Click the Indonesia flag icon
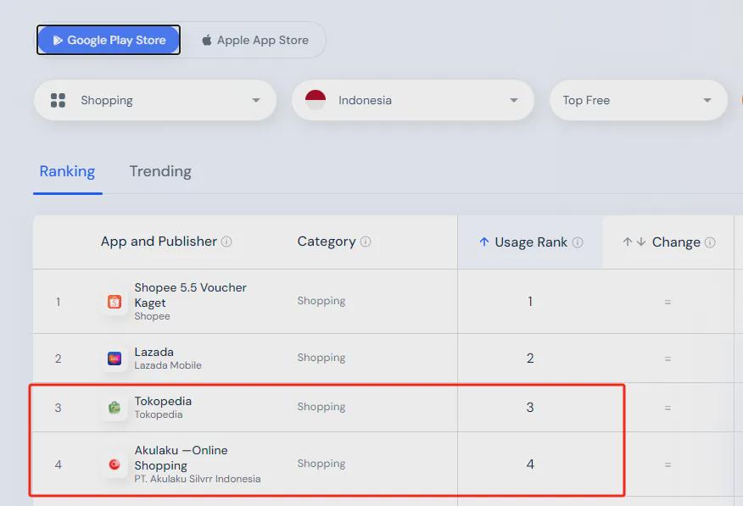The image size is (743, 506). (x=316, y=100)
